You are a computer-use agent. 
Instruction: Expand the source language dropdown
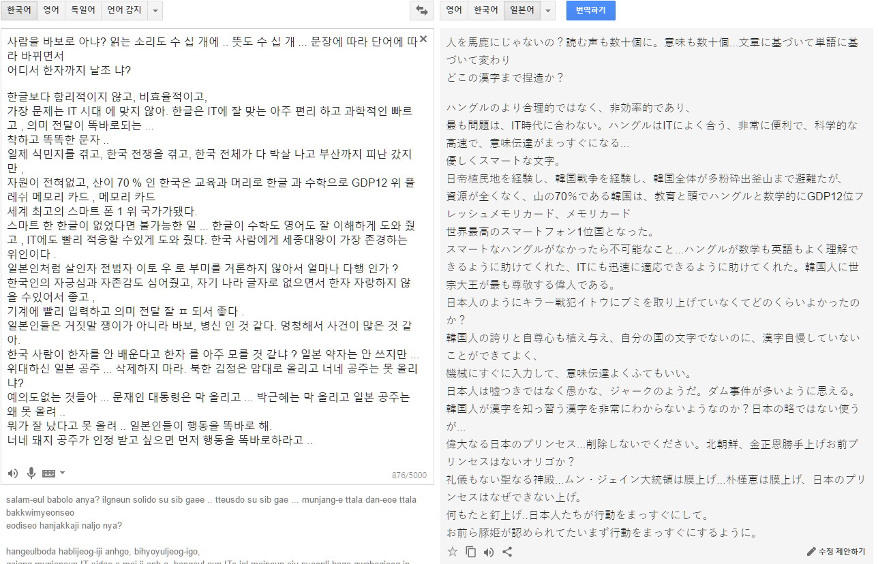click(x=155, y=10)
